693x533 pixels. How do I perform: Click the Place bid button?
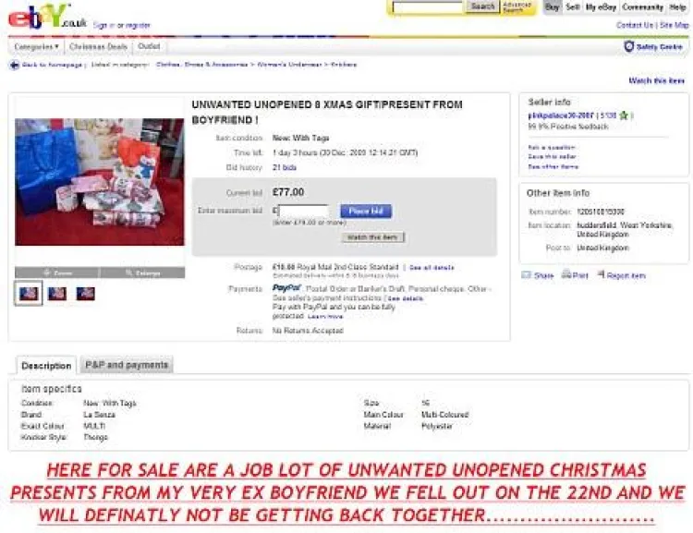(x=366, y=212)
